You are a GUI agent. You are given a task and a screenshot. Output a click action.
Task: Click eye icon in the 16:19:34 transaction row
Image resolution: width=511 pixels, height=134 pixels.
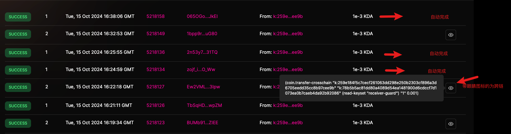click(451, 124)
